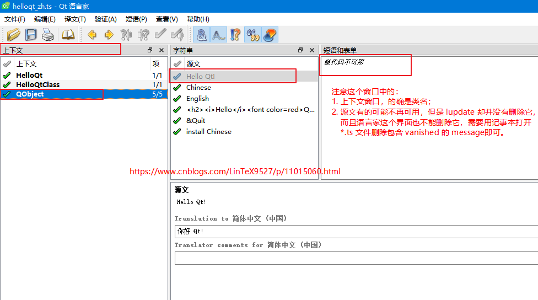Click the 5/5 item count for QObject
Screen dimensions: 538x300
point(158,94)
